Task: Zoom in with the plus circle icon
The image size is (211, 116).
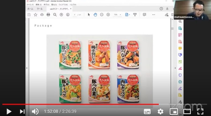Action: tap(108, 15)
